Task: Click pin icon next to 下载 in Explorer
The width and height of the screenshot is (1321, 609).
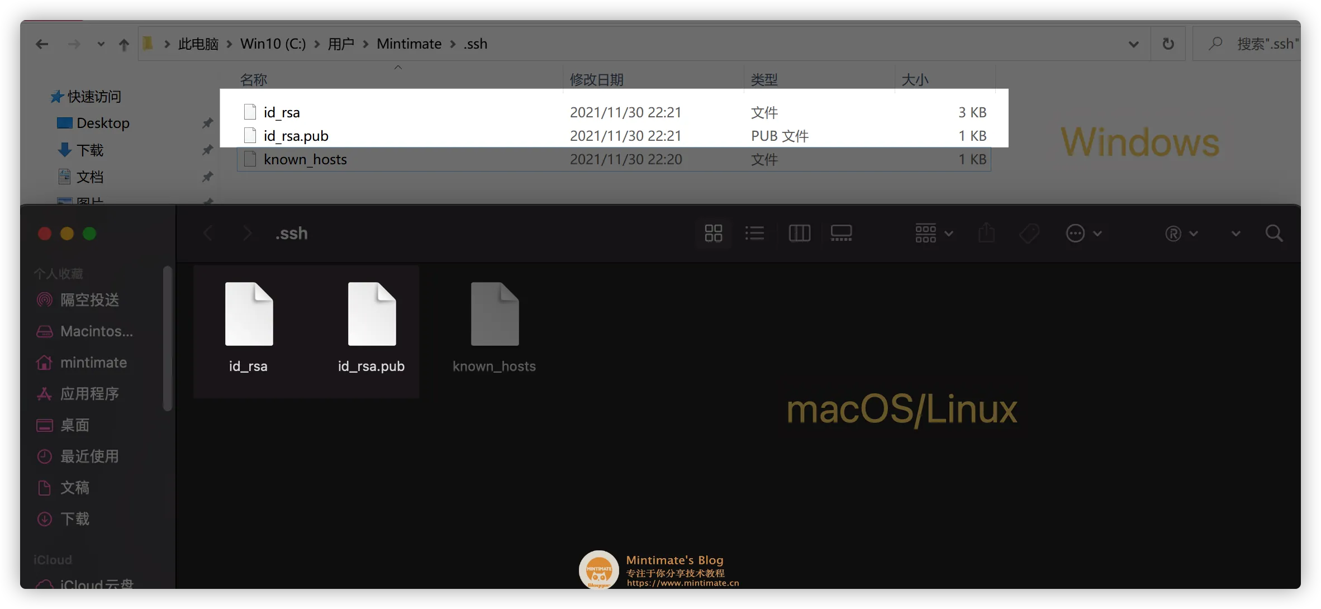Action: 207,150
